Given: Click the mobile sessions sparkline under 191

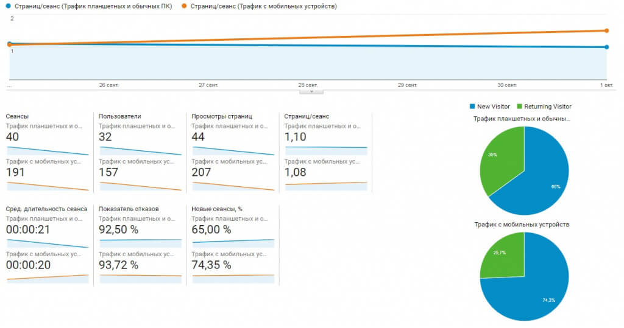Looking at the screenshot, I should 48,186.
